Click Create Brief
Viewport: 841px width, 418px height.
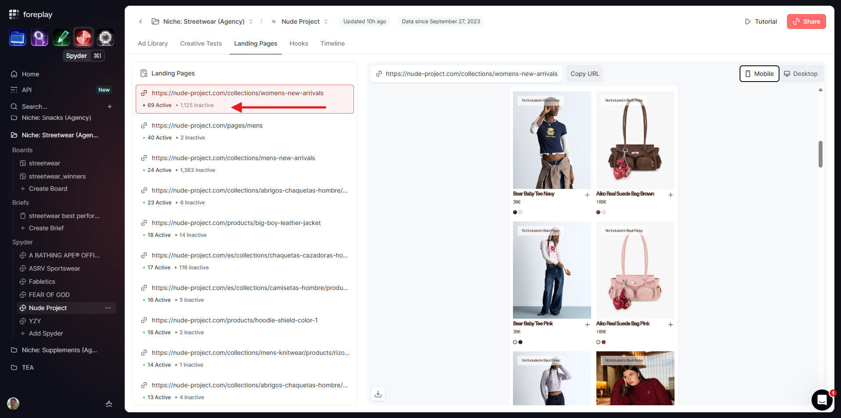tap(46, 228)
